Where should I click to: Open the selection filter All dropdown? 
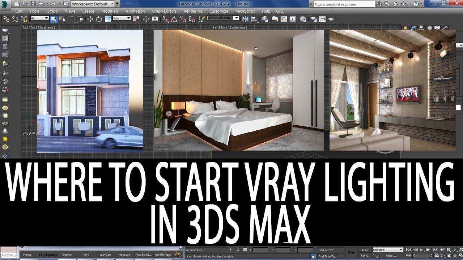point(39,18)
